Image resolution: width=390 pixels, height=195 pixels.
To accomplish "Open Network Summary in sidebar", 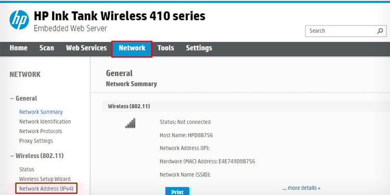I will [41, 112].
